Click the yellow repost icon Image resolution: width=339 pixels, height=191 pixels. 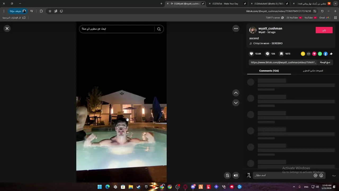[303, 54]
